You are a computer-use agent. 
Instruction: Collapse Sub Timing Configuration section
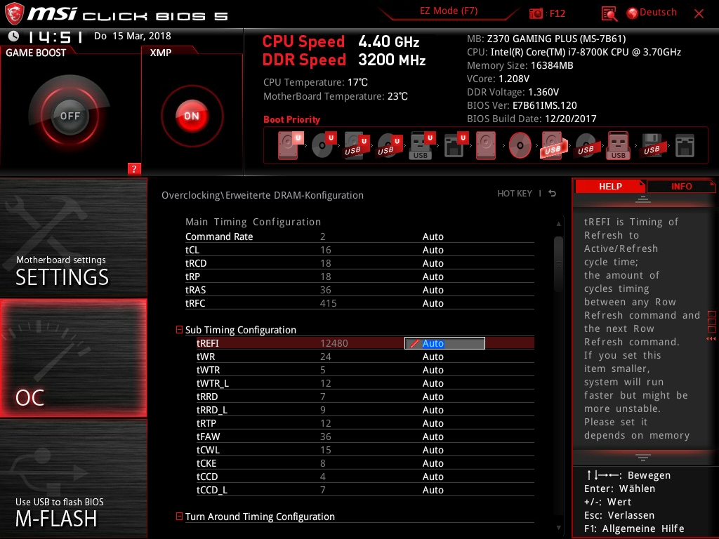(179, 330)
